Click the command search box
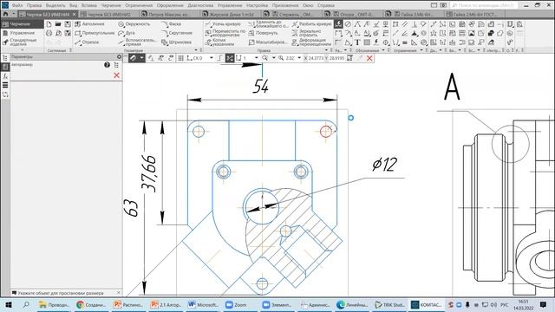Viewport: 555px width, 312px height. click(485, 5)
